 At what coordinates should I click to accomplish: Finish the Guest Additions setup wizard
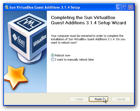98,99
